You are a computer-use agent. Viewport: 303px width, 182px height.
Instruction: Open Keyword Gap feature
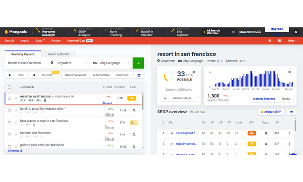(80, 40)
